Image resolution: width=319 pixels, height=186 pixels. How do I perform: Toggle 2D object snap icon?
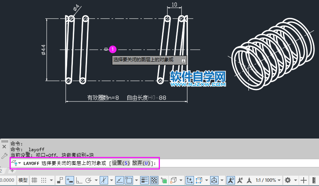129,180
